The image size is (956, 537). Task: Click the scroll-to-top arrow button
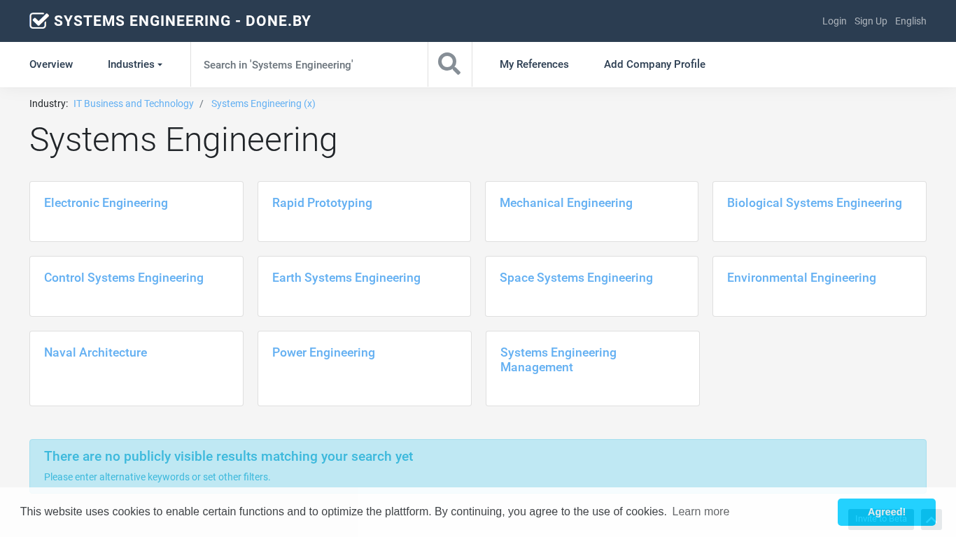pyautogui.click(x=931, y=520)
